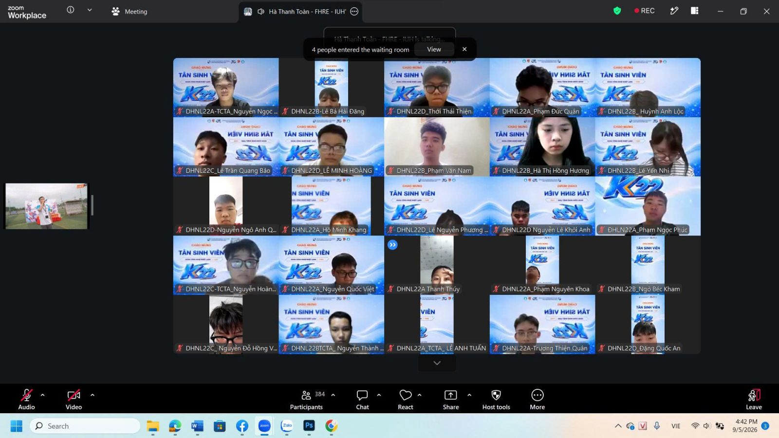This screenshot has width=779, height=438.
Task: Expand the video settings arrow
Action: pyautogui.click(x=93, y=395)
